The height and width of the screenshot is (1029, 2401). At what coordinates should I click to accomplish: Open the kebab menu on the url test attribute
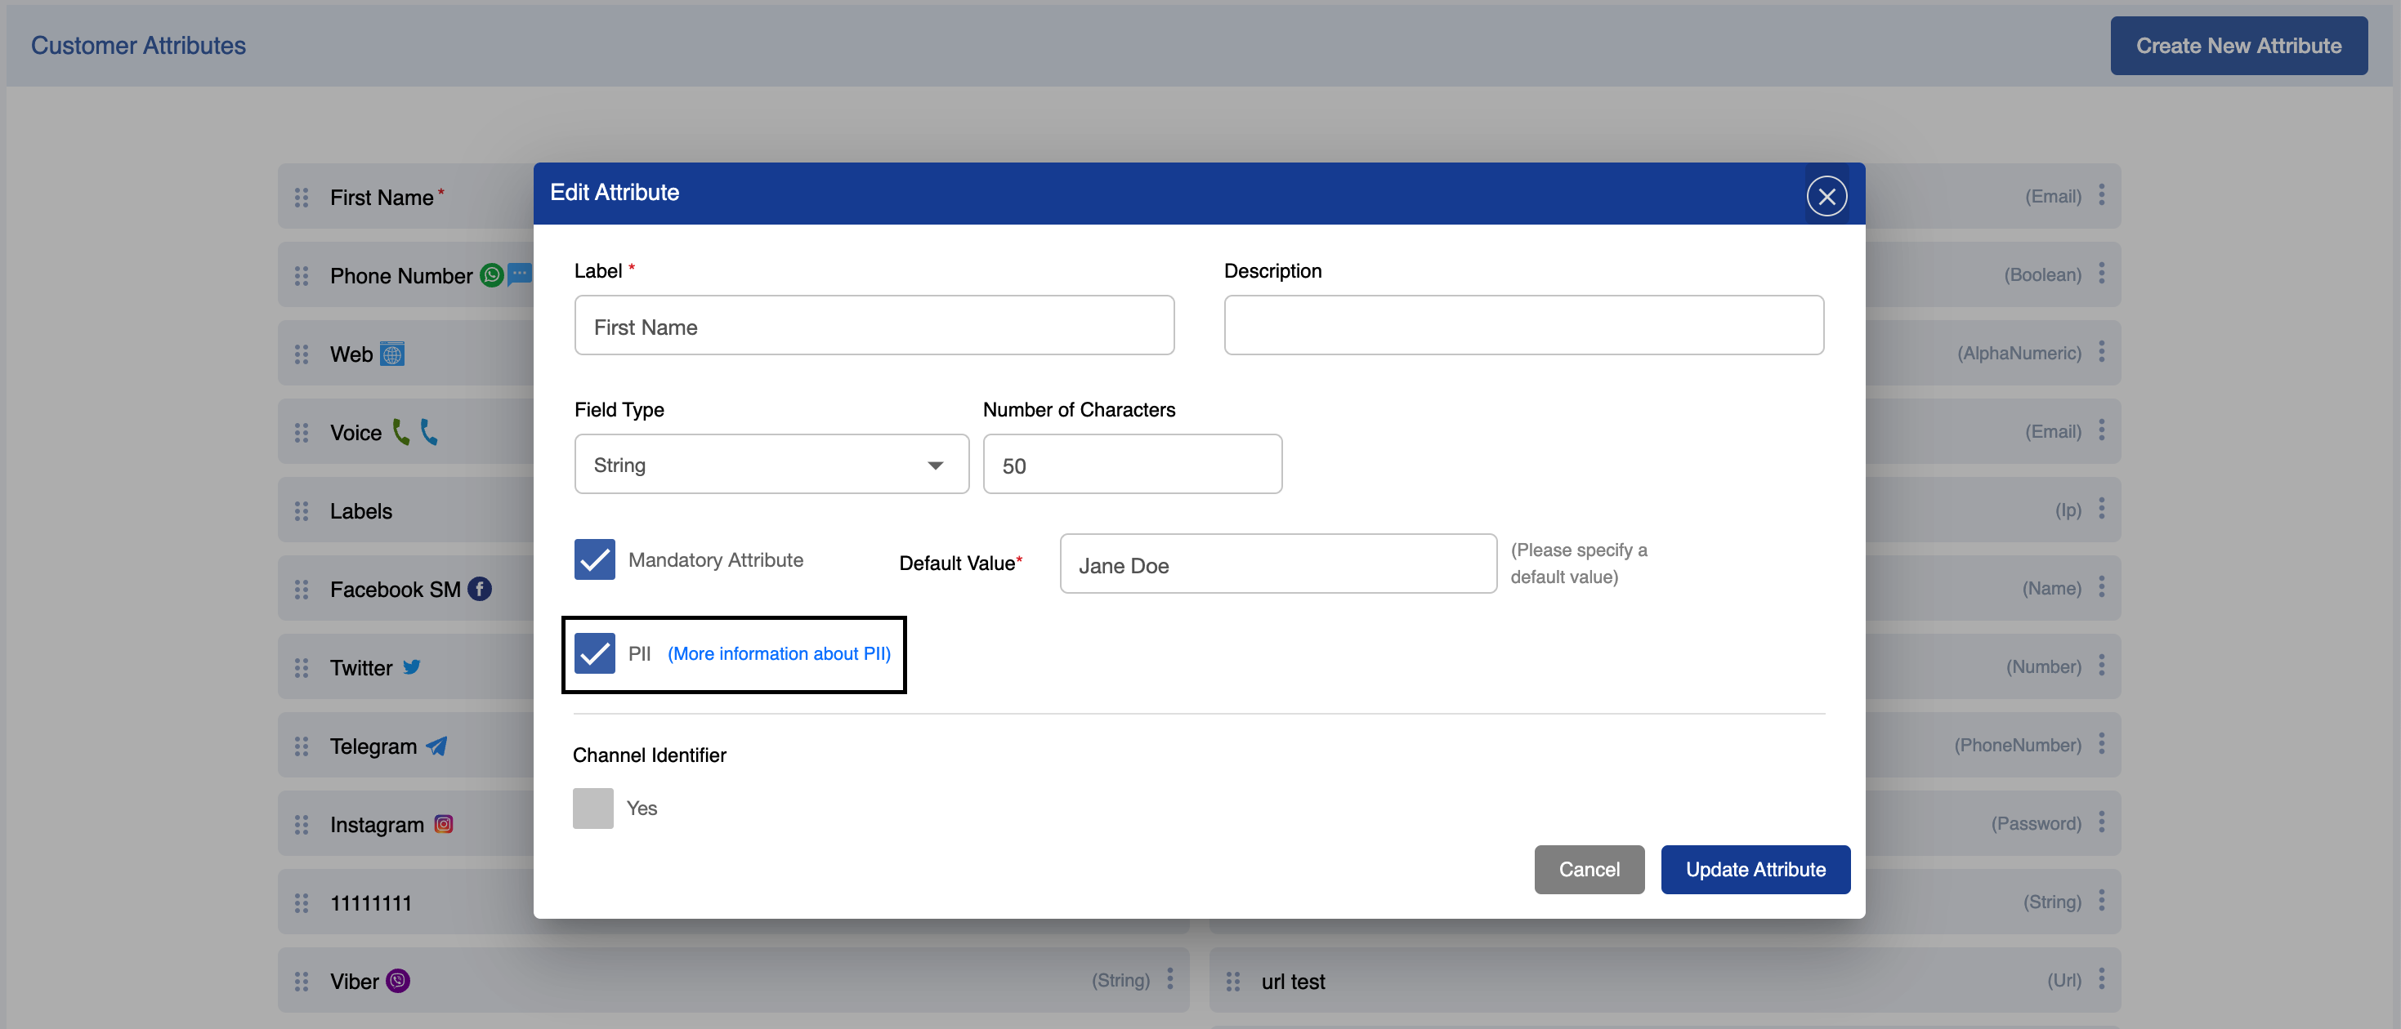coord(2101,981)
